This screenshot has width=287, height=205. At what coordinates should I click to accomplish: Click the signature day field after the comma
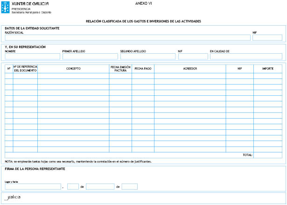[73, 186]
